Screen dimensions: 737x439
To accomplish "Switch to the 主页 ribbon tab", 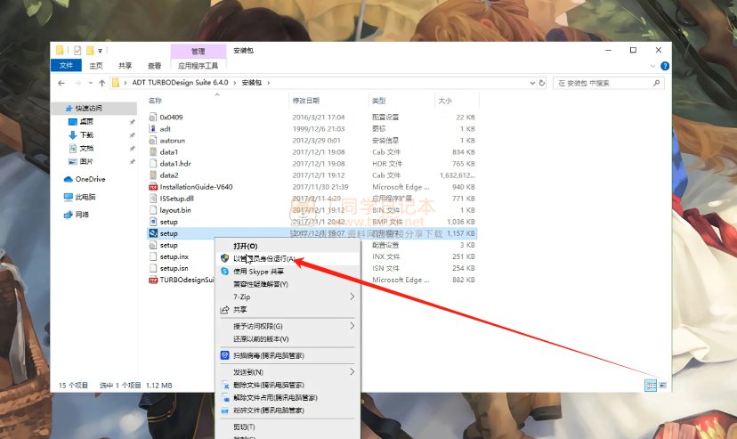I will (96, 66).
